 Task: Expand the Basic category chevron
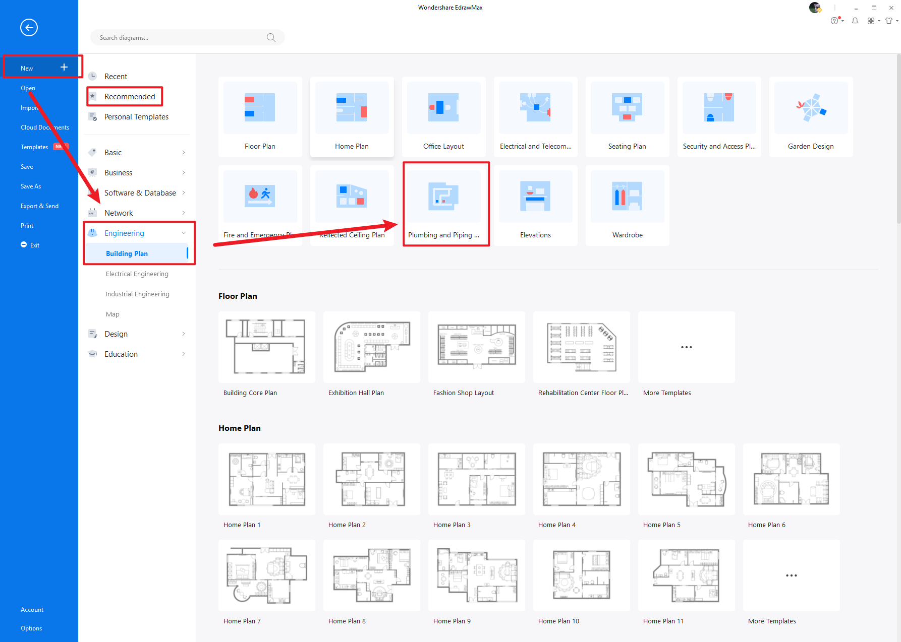[184, 152]
